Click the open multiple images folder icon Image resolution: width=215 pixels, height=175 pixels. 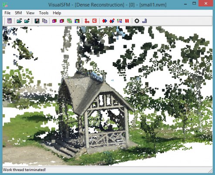click(19, 21)
